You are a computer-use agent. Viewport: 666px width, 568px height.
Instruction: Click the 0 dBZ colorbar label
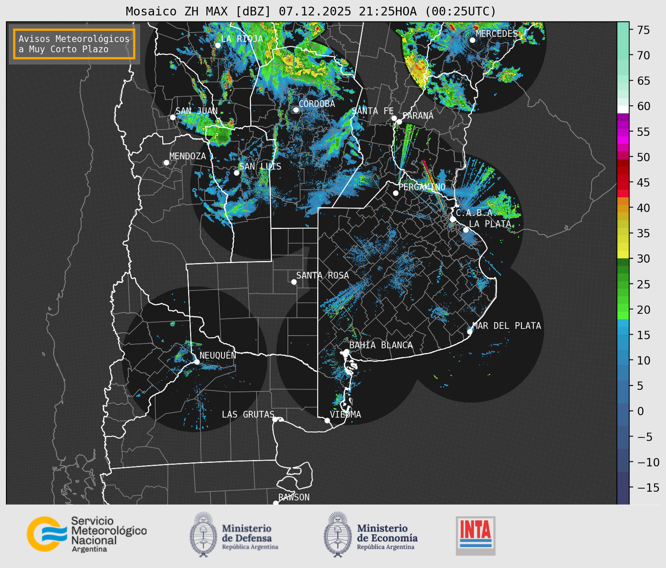click(640, 411)
